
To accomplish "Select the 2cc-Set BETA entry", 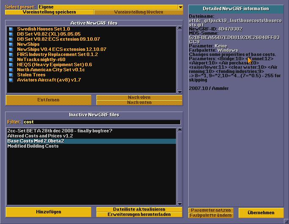I will coord(60,131).
